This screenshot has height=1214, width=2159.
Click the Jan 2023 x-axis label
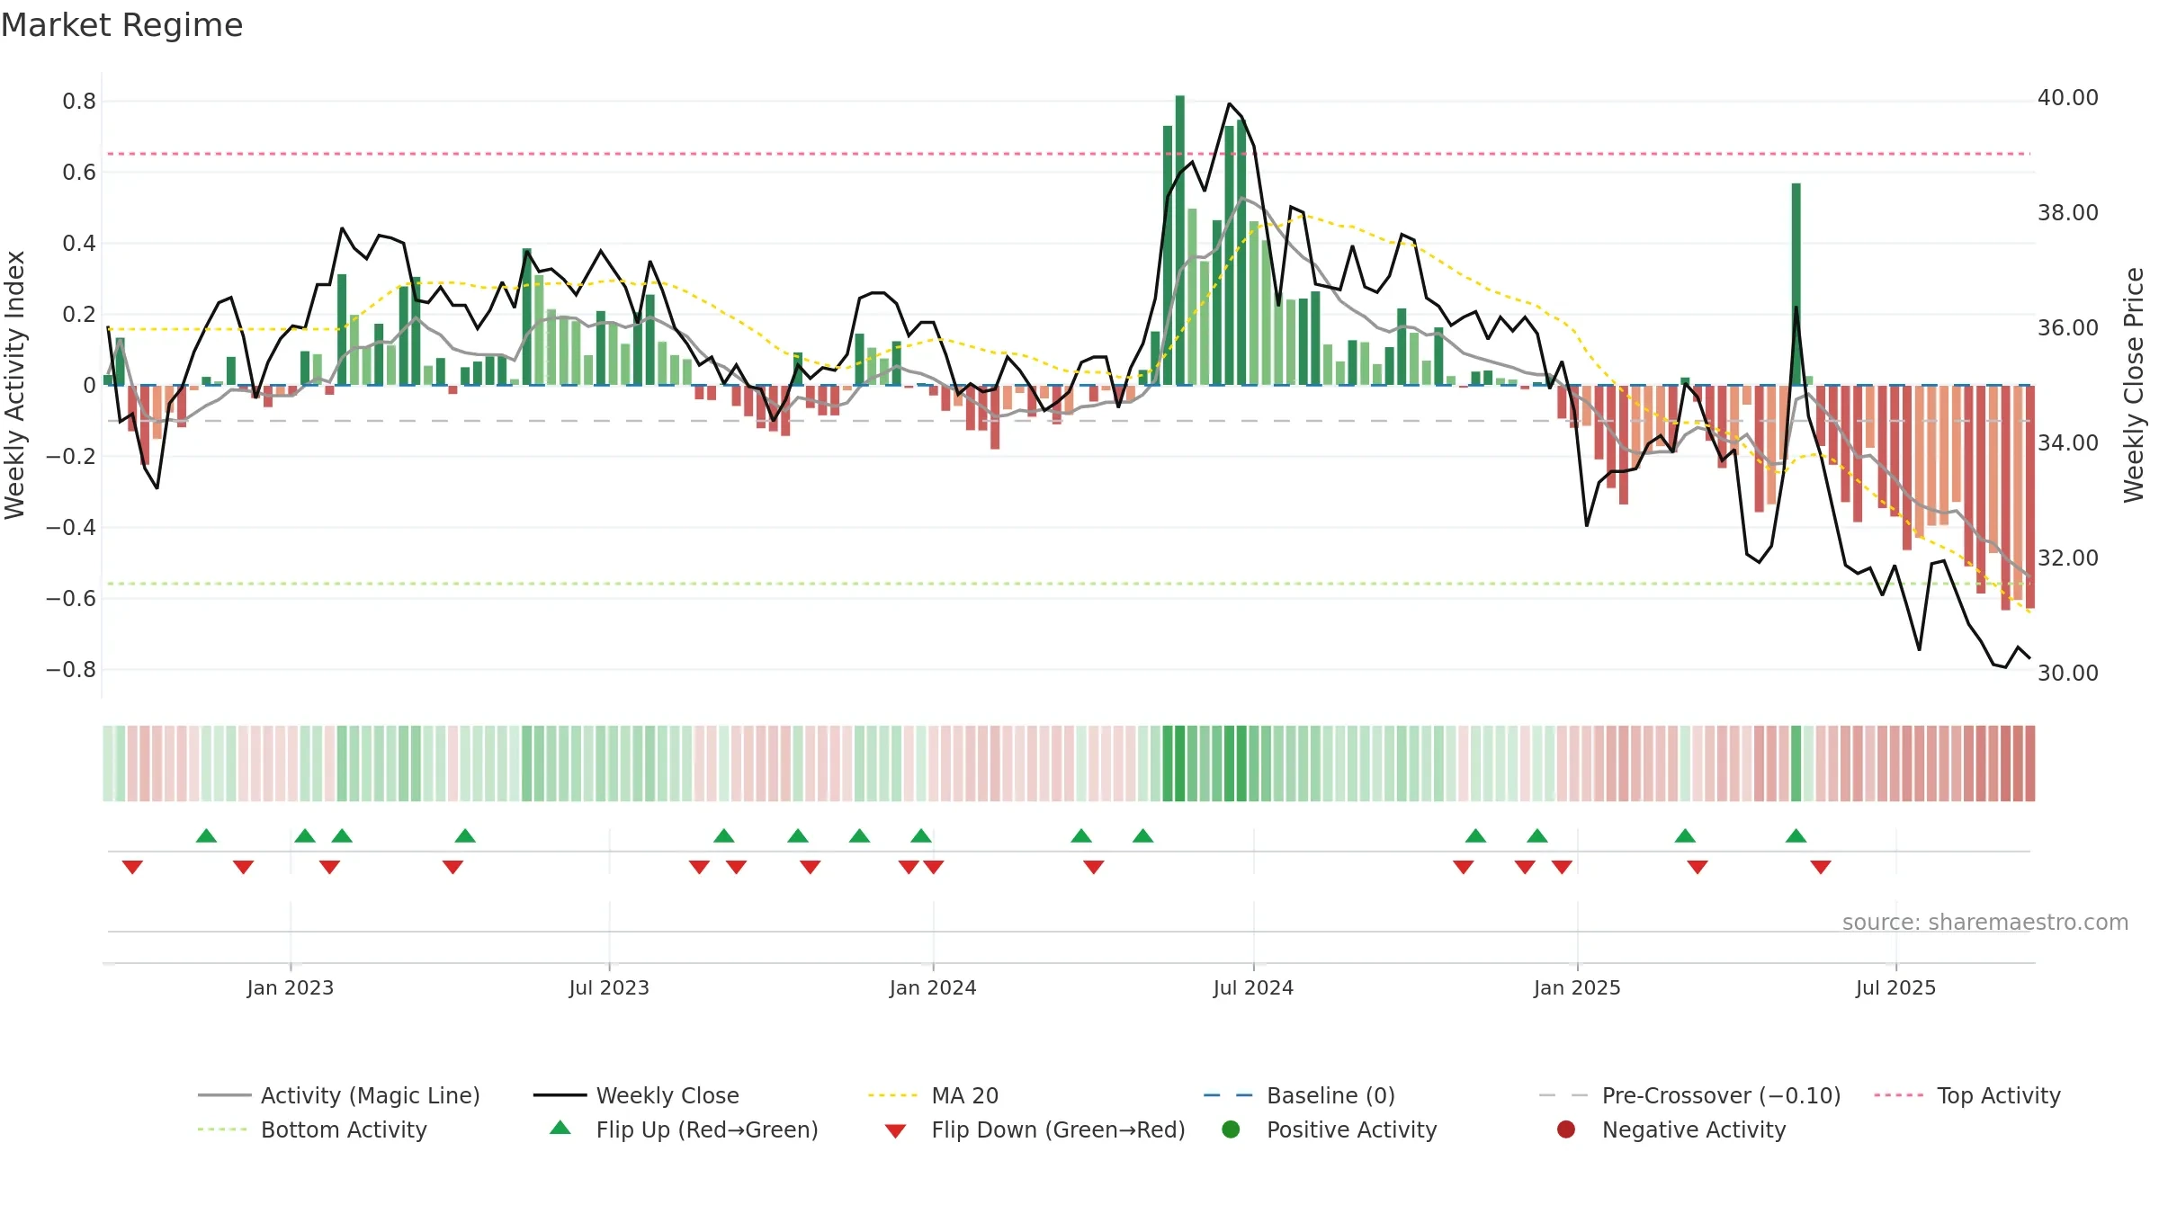tap(291, 987)
